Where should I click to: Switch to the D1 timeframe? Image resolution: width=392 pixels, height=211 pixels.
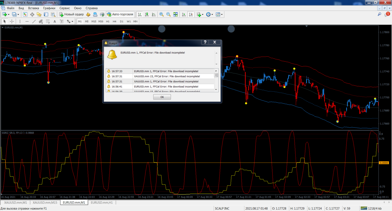click(x=122, y=21)
